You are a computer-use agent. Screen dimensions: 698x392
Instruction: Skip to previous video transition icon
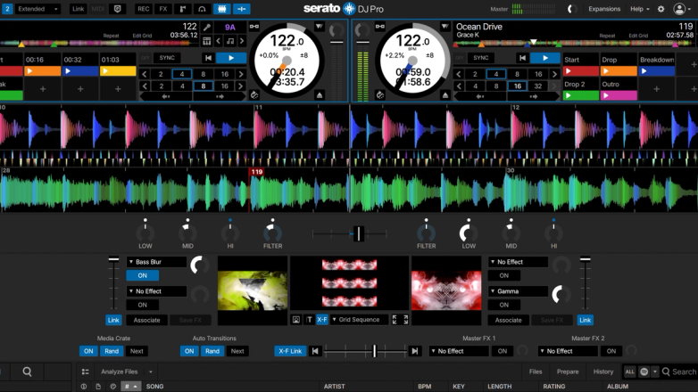click(315, 351)
